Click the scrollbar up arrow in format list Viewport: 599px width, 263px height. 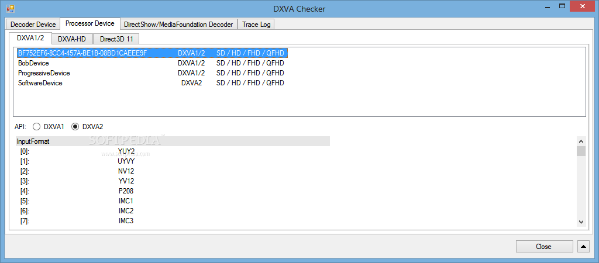pos(581,141)
